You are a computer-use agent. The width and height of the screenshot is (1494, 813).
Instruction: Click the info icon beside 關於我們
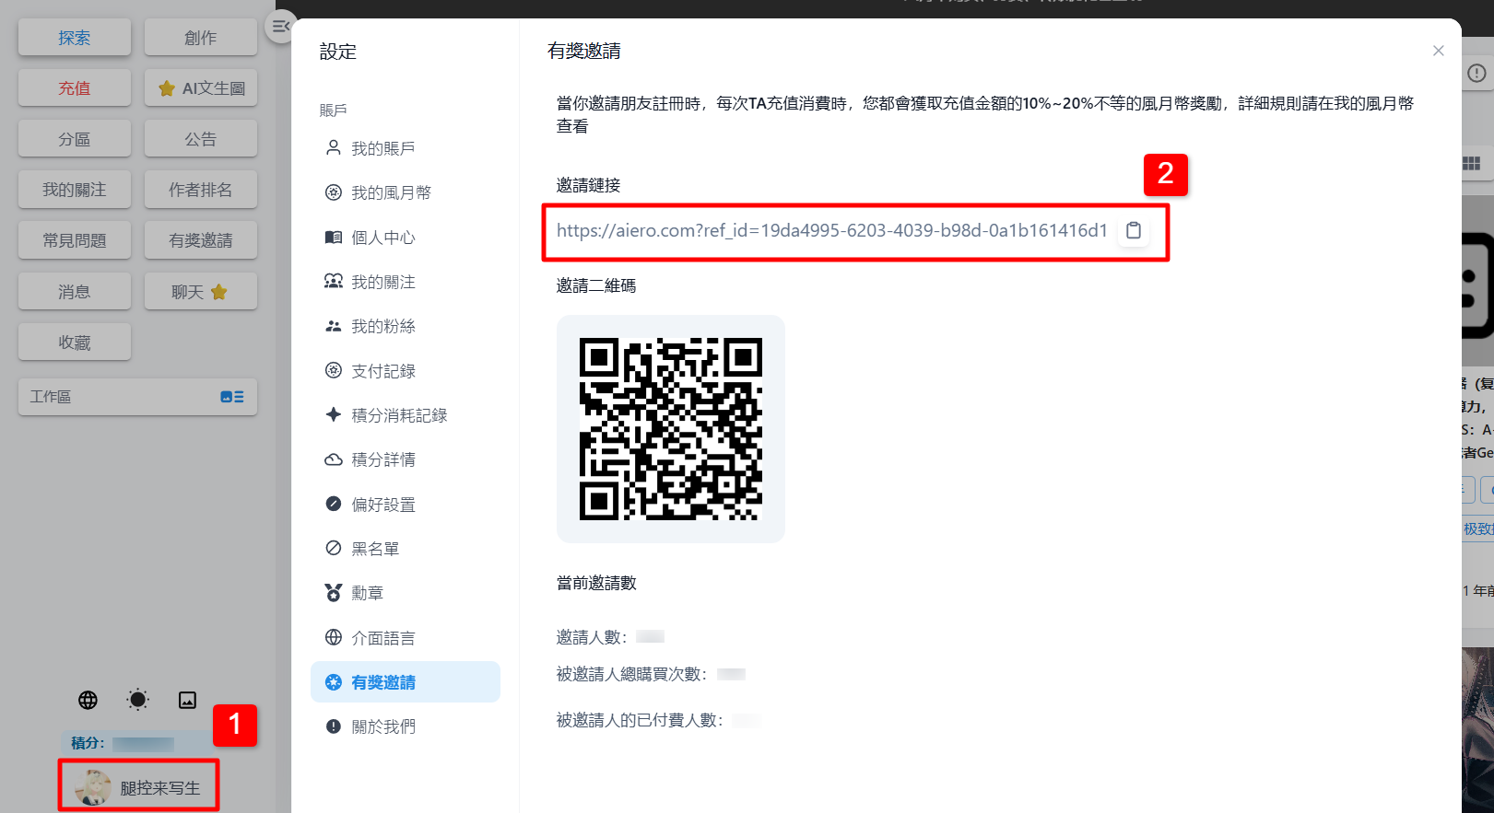[x=334, y=726]
